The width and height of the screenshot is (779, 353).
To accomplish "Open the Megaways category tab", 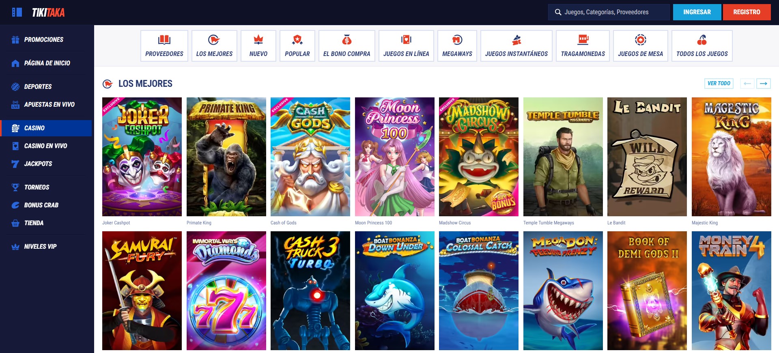I will pyautogui.click(x=457, y=46).
